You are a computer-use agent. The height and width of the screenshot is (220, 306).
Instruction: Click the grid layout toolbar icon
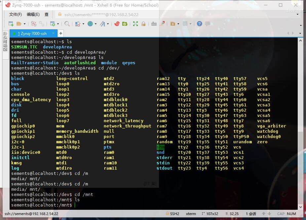pyautogui.click(x=185, y=24)
